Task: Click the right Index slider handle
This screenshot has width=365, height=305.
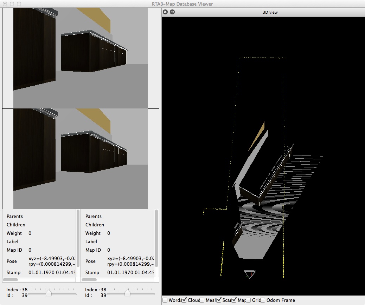Action: coord(128,293)
